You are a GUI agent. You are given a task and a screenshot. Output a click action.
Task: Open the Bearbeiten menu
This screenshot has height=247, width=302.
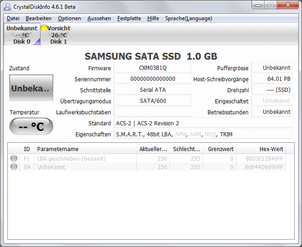click(x=39, y=18)
